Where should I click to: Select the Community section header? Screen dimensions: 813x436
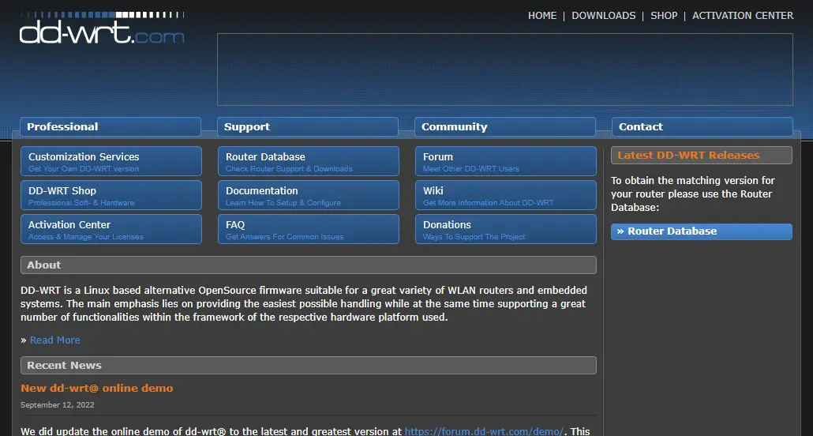[505, 126]
